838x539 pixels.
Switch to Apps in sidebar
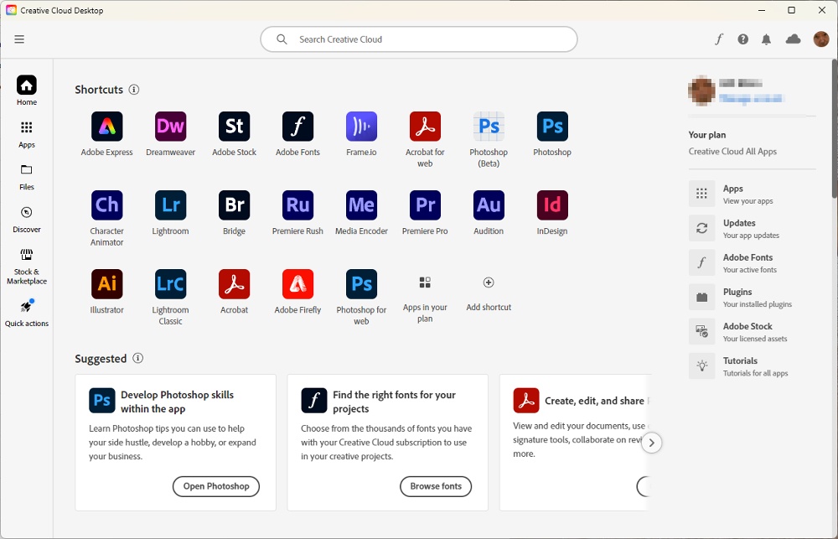click(27, 133)
